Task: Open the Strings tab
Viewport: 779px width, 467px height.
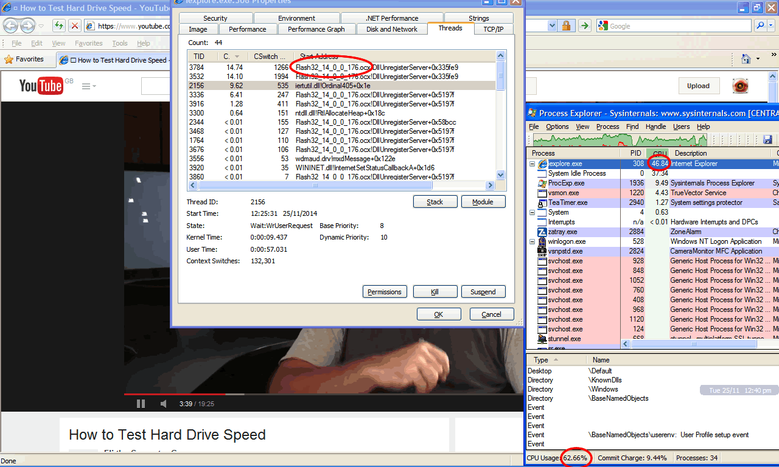Action: coord(478,18)
